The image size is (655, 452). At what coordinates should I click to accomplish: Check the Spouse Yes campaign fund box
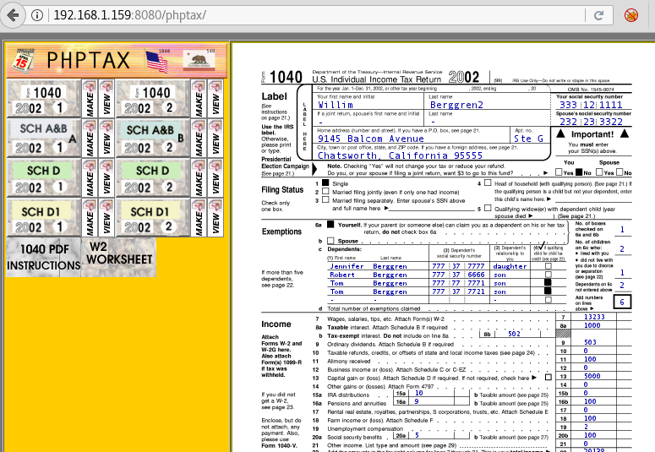tap(599, 172)
